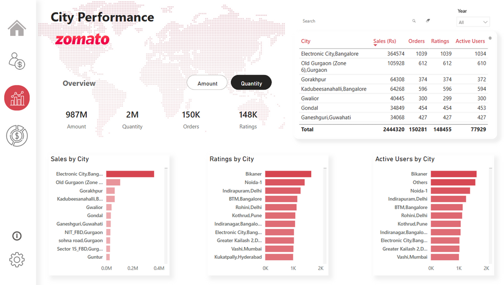Sort table by Ratings column
This screenshot has height=285, width=504.
(440, 41)
